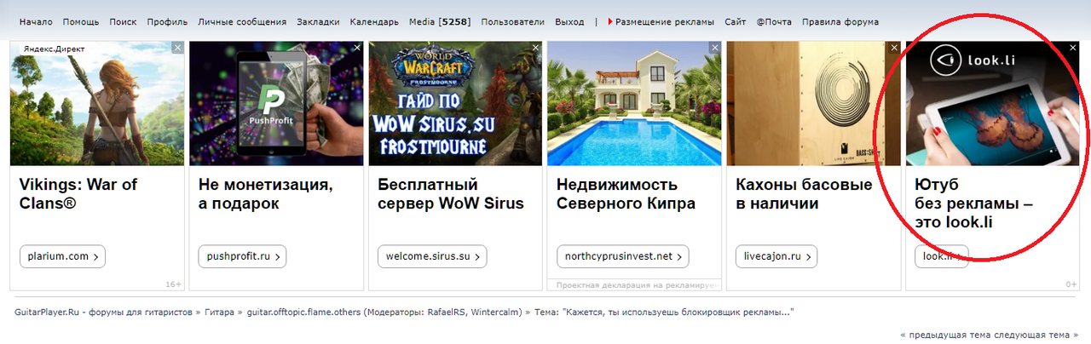Open the bass cajon ad image
Viewport: 1091px width, 344px height.
(x=813, y=103)
